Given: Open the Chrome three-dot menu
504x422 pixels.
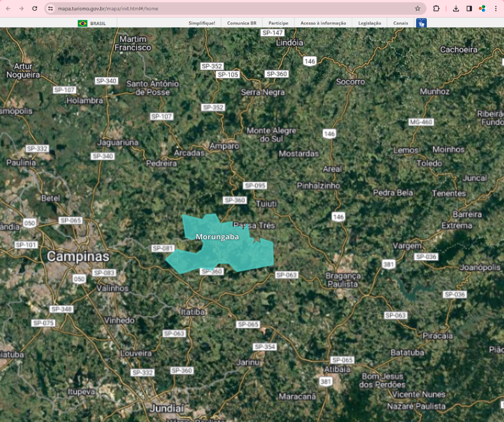Looking at the screenshot, I should tap(495, 9).
